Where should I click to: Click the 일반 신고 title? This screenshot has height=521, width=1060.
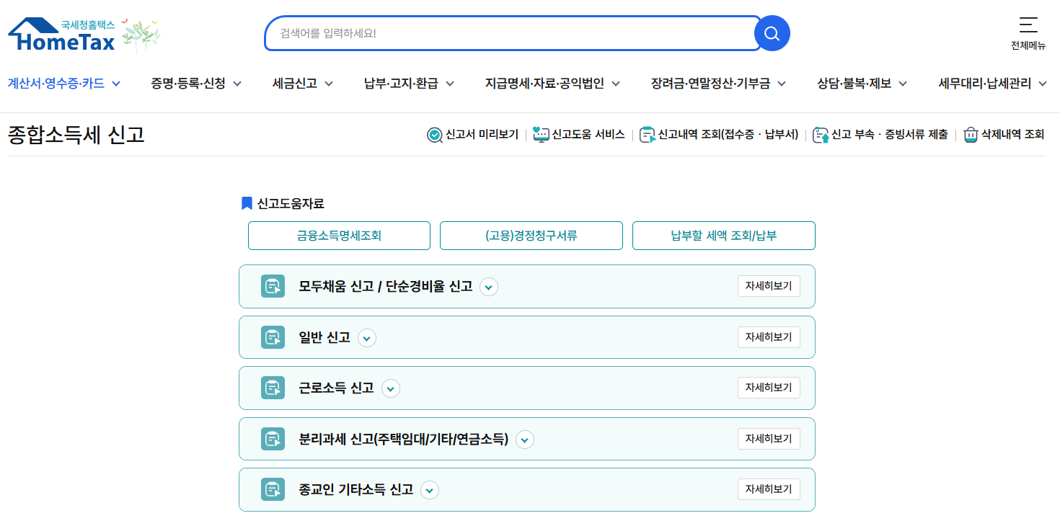click(324, 337)
